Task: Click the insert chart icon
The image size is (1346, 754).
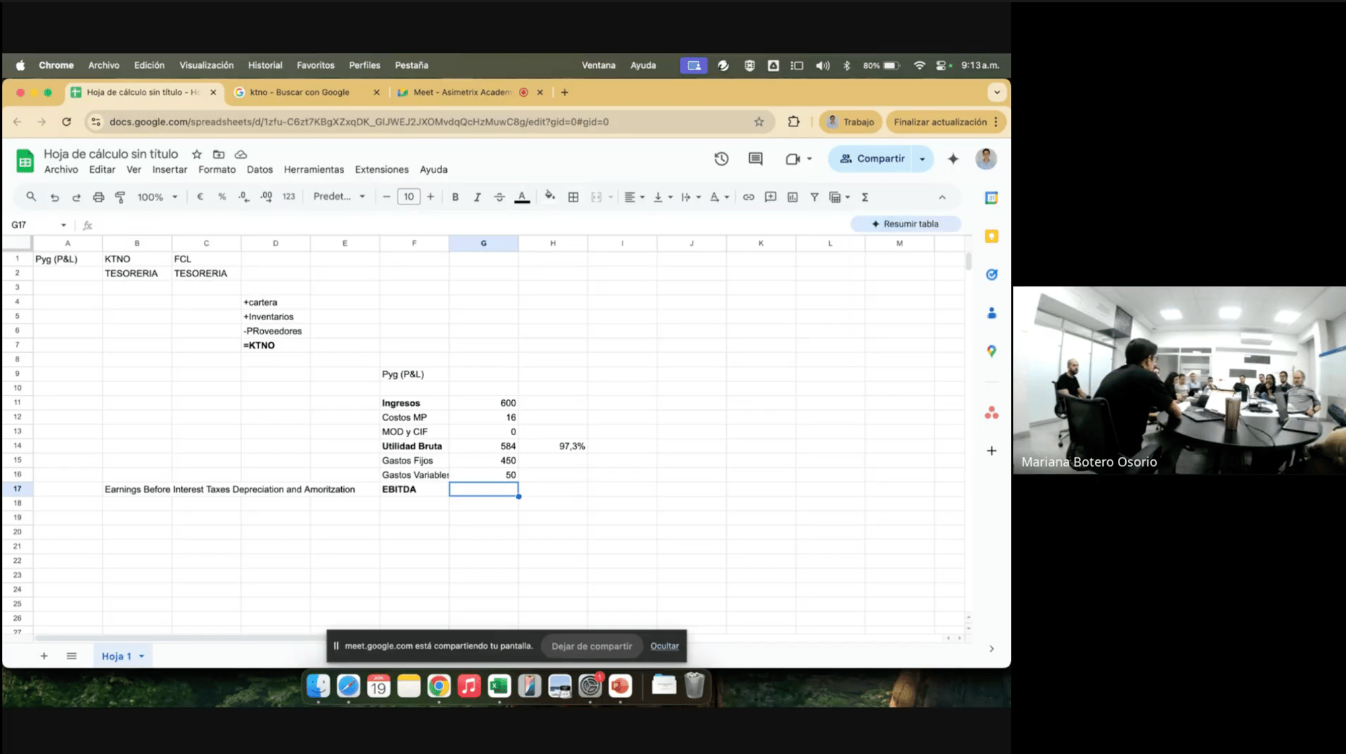Action: (x=793, y=197)
